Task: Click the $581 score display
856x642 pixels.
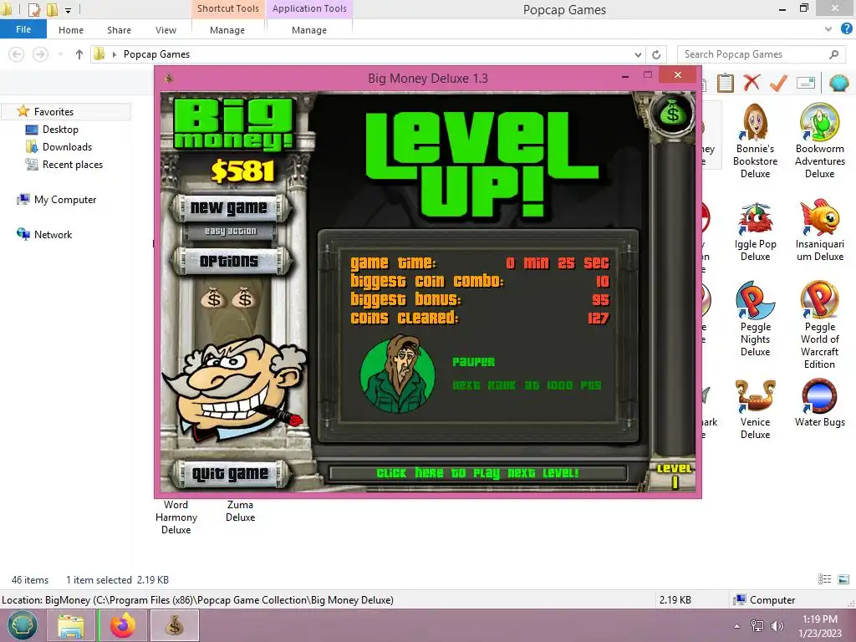Action: click(242, 171)
